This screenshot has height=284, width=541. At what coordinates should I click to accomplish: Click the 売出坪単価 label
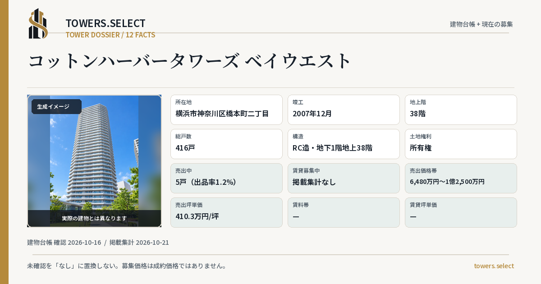(189, 205)
